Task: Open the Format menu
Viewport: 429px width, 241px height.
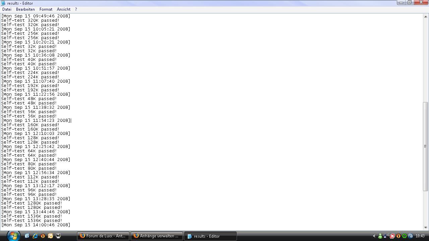Action: 46,9
